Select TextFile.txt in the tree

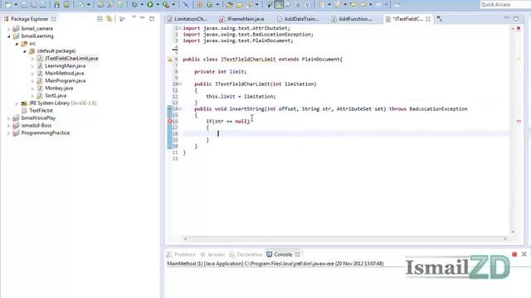(x=37, y=110)
